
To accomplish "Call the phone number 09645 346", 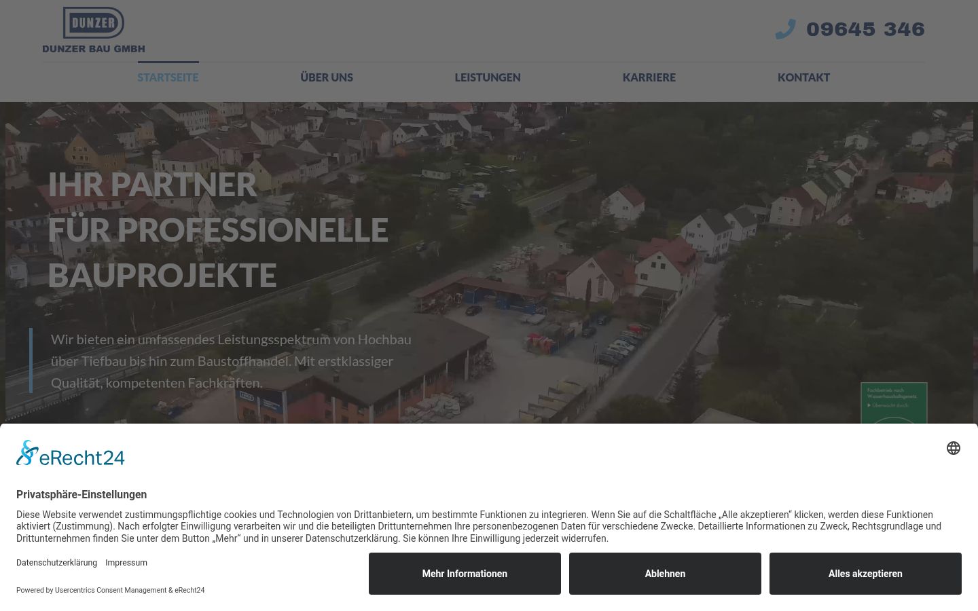I will [865, 29].
